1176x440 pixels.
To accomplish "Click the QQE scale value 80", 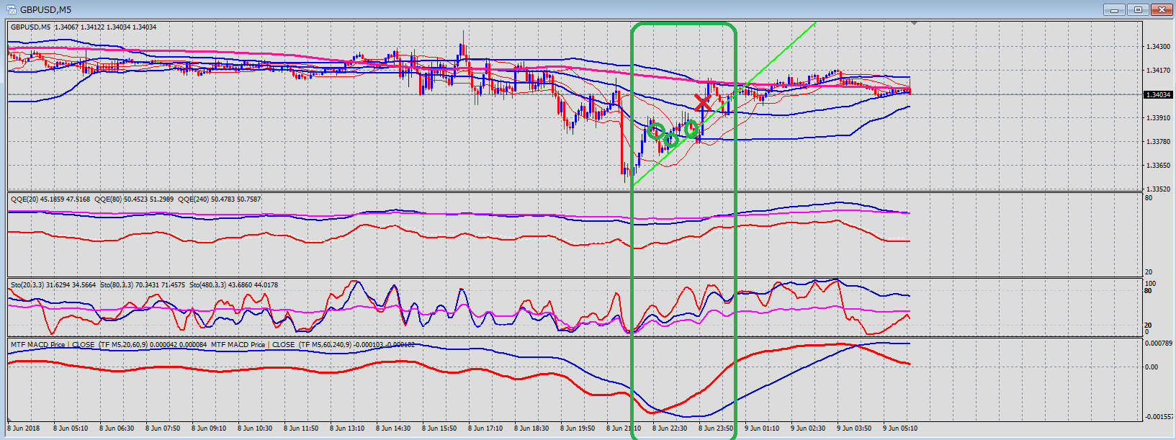I will pyautogui.click(x=1149, y=198).
